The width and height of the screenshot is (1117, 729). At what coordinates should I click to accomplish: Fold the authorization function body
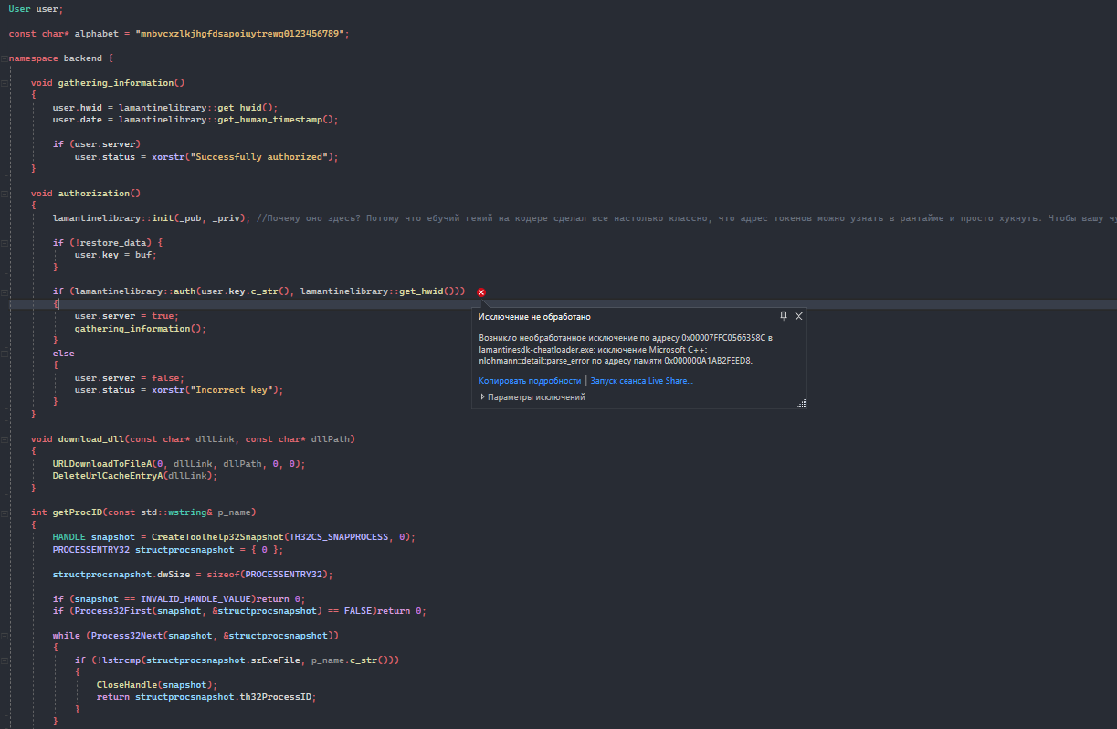(5, 194)
